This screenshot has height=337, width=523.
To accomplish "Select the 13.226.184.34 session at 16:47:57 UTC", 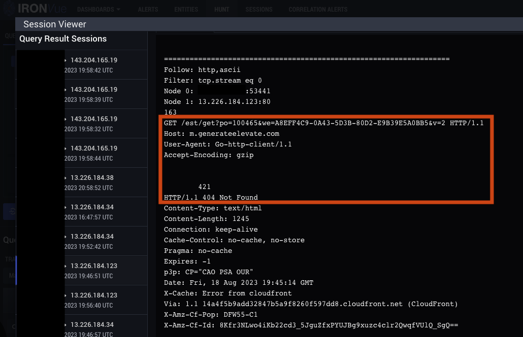I will 92,207.
